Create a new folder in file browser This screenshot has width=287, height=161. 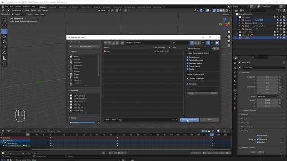[122, 43]
